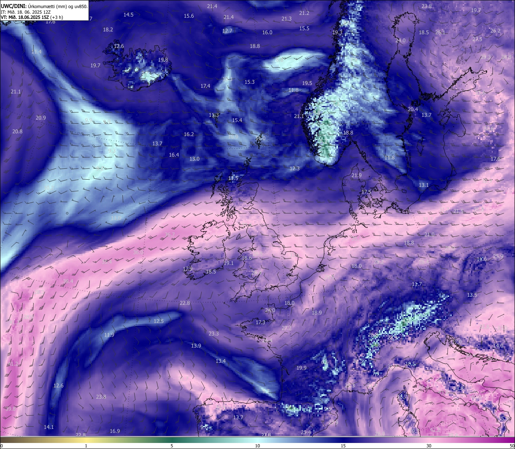The image size is (515, 449).
Task: Click the 13.9 value west of France
Action: click(196, 346)
